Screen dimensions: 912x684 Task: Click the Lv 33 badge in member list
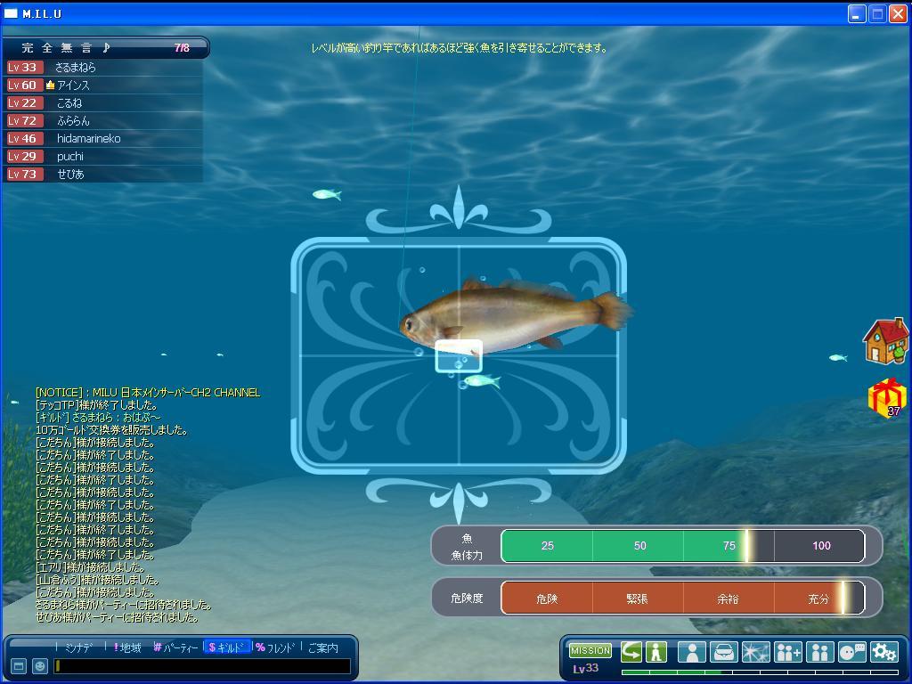point(23,68)
